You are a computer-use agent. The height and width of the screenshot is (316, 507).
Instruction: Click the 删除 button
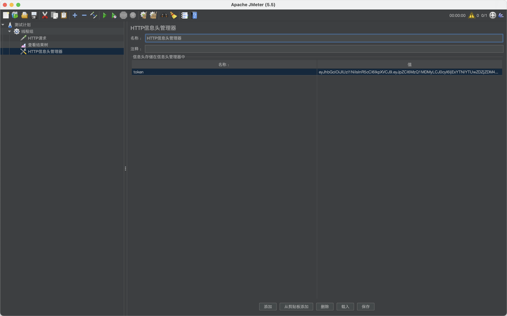(x=325, y=307)
